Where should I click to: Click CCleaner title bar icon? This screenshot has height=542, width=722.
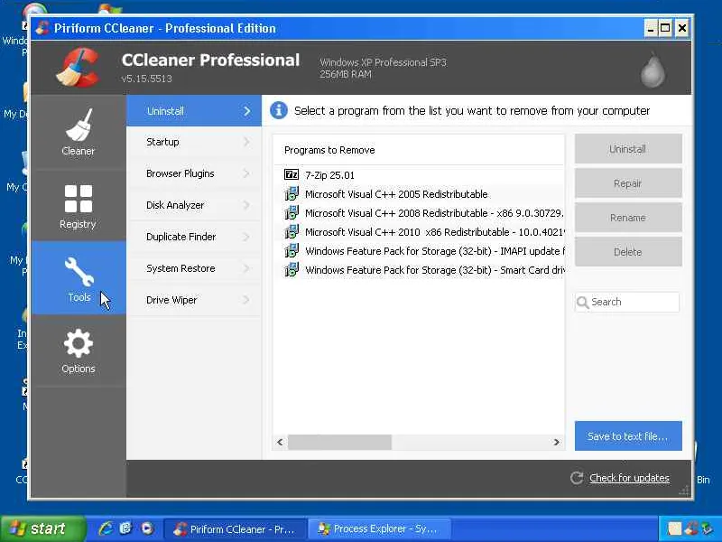pyautogui.click(x=42, y=28)
